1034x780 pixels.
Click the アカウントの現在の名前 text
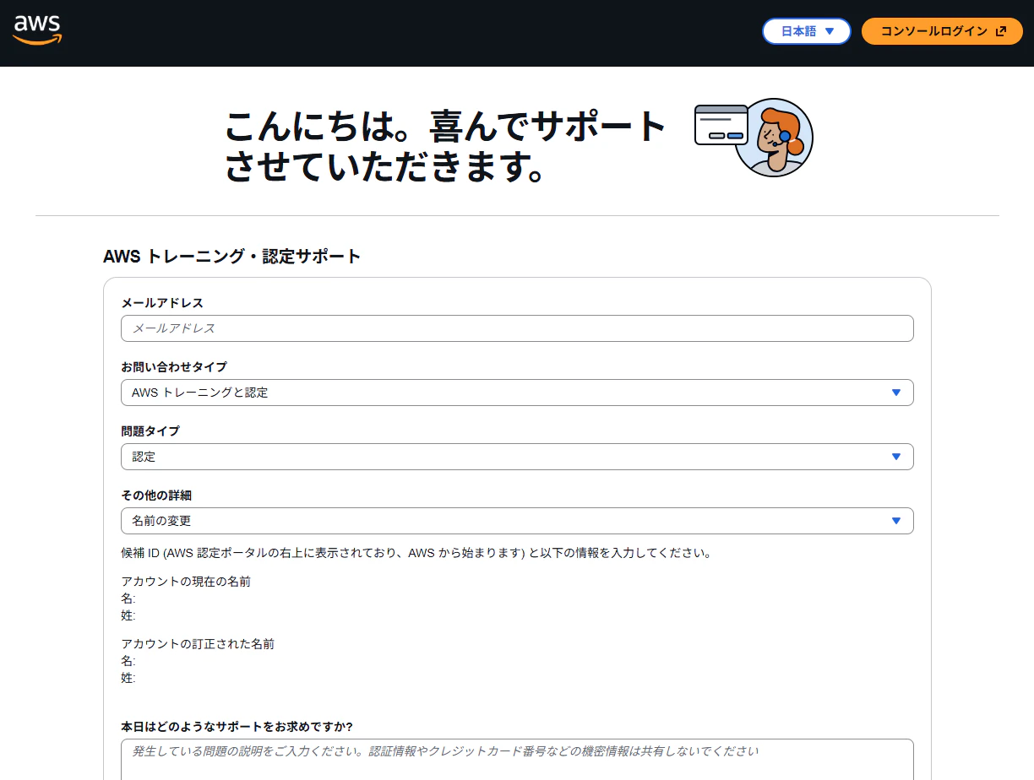coord(186,582)
